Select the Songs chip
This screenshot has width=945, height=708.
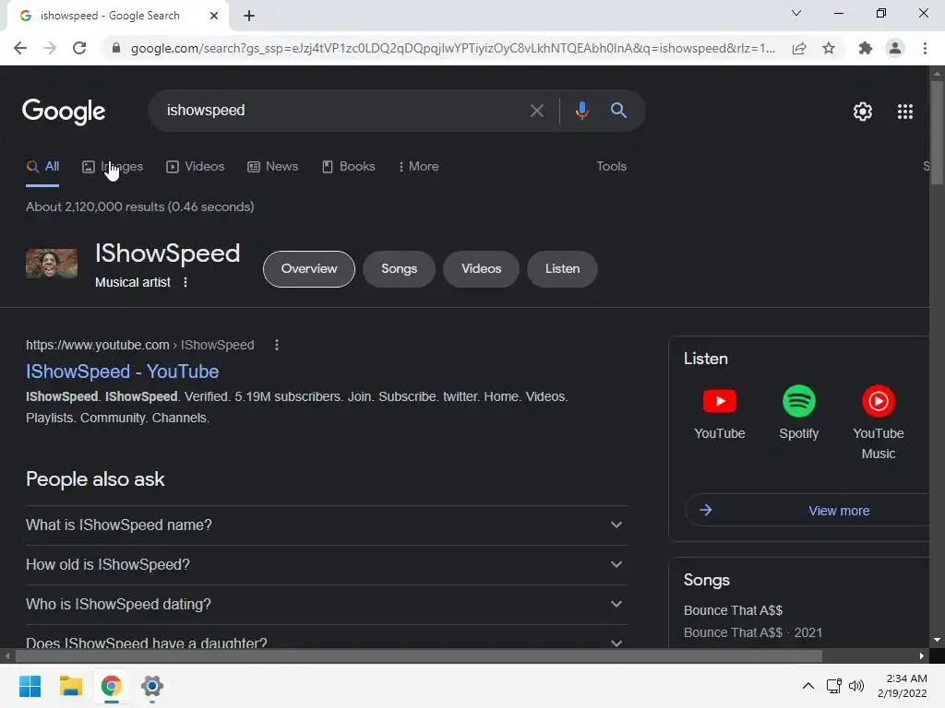(x=399, y=269)
